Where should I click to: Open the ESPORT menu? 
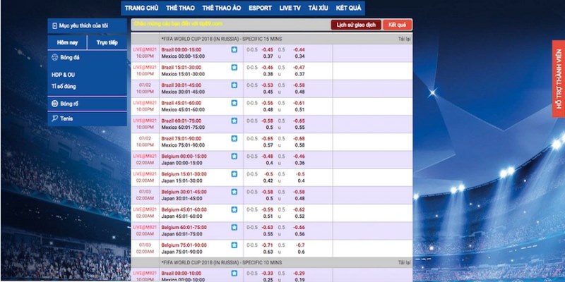(260, 8)
